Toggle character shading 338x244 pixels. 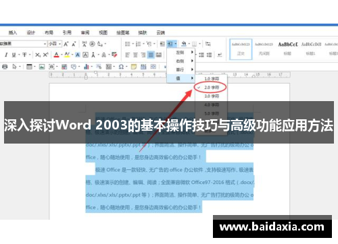[78, 55]
